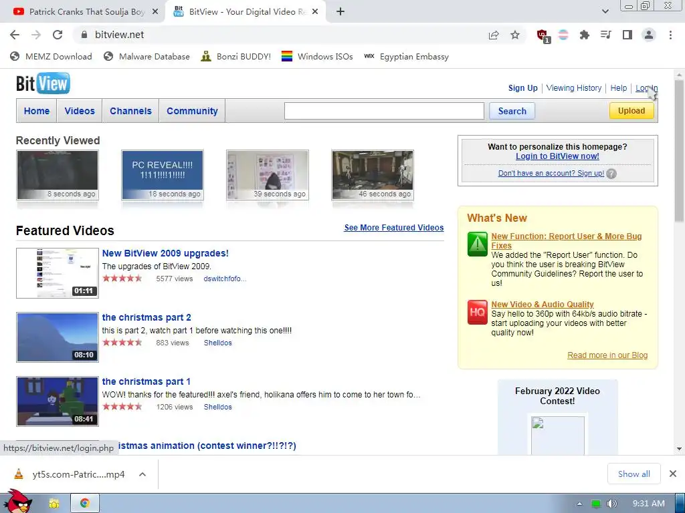Open the christmas part 2 video title
This screenshot has width=685, height=513.
tap(146, 317)
